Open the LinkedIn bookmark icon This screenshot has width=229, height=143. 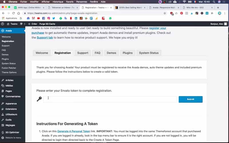pos(76,18)
